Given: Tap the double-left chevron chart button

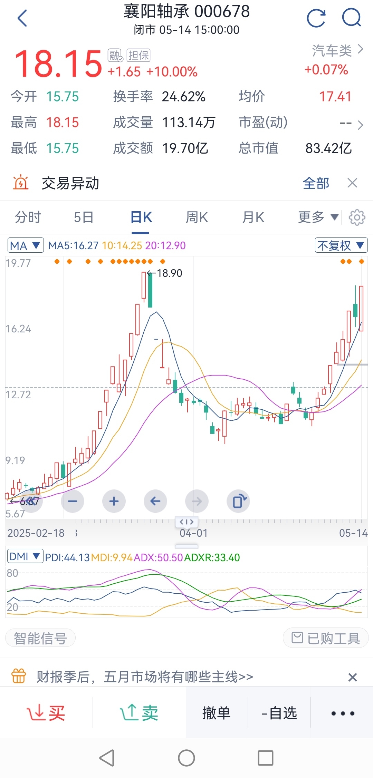Looking at the screenshot, I should [x=31, y=501].
